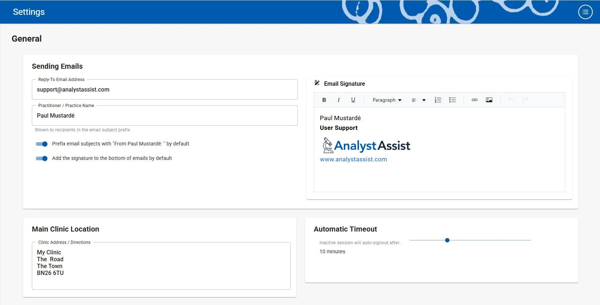Image resolution: width=600 pixels, height=305 pixels.
Task: Click the AnalystAssist logo image
Action: 366,145
